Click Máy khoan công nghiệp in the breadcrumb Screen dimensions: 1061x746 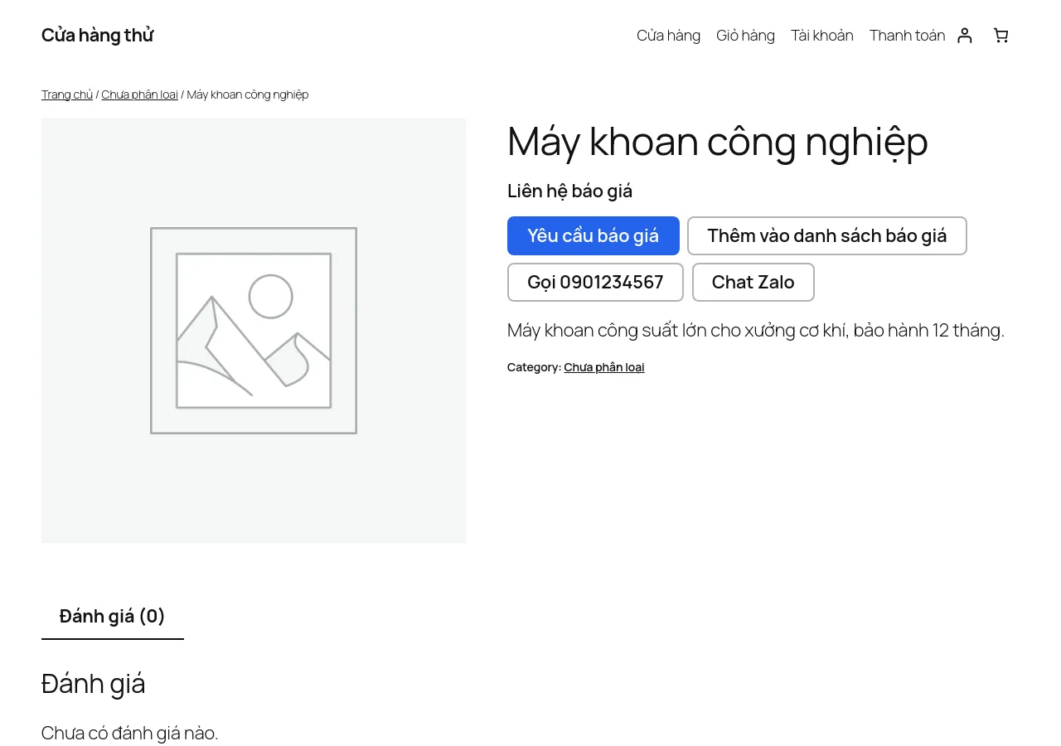coord(248,94)
